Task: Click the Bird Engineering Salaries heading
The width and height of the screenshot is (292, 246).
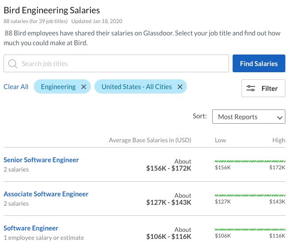Action: (52, 10)
